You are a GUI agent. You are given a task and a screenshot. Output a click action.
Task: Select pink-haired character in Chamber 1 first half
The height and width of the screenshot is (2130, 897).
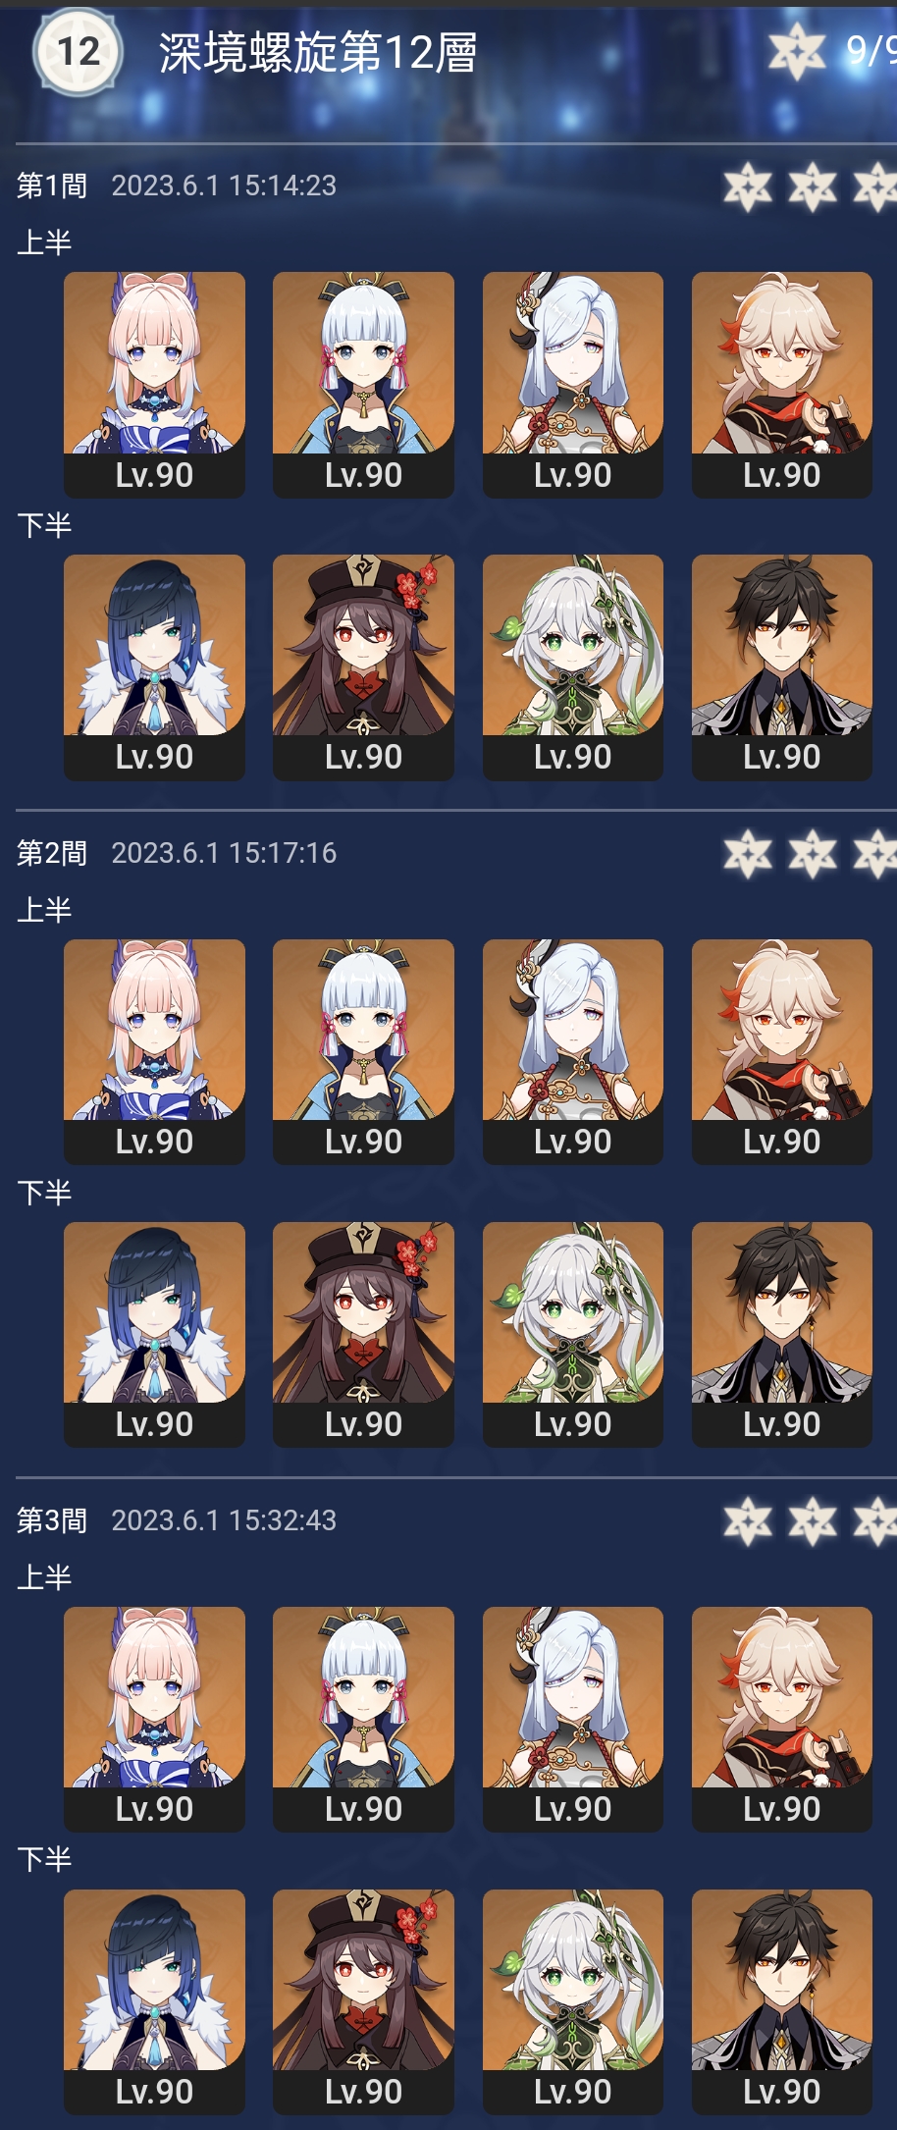(x=154, y=385)
